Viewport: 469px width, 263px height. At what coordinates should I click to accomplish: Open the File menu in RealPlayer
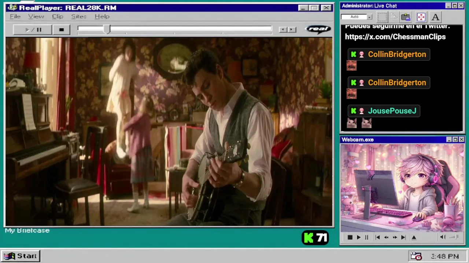click(x=15, y=16)
